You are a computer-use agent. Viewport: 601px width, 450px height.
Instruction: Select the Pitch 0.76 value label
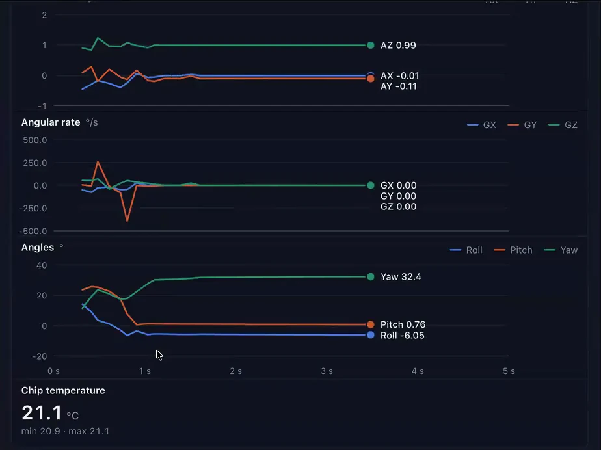click(403, 324)
